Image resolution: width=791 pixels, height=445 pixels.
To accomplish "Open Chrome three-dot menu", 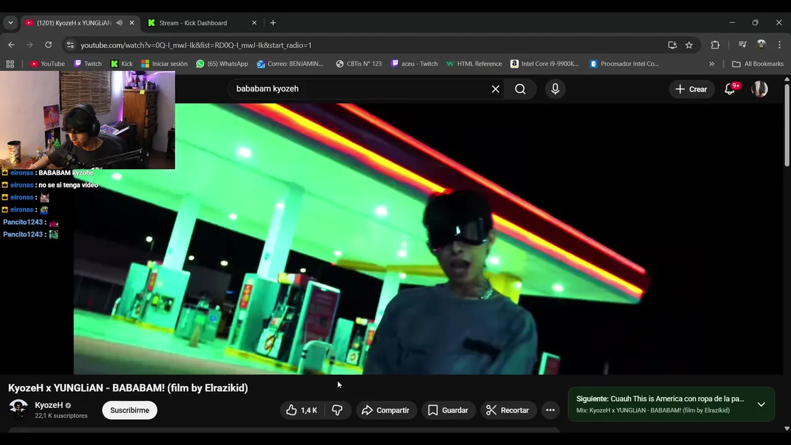I will pyautogui.click(x=779, y=44).
